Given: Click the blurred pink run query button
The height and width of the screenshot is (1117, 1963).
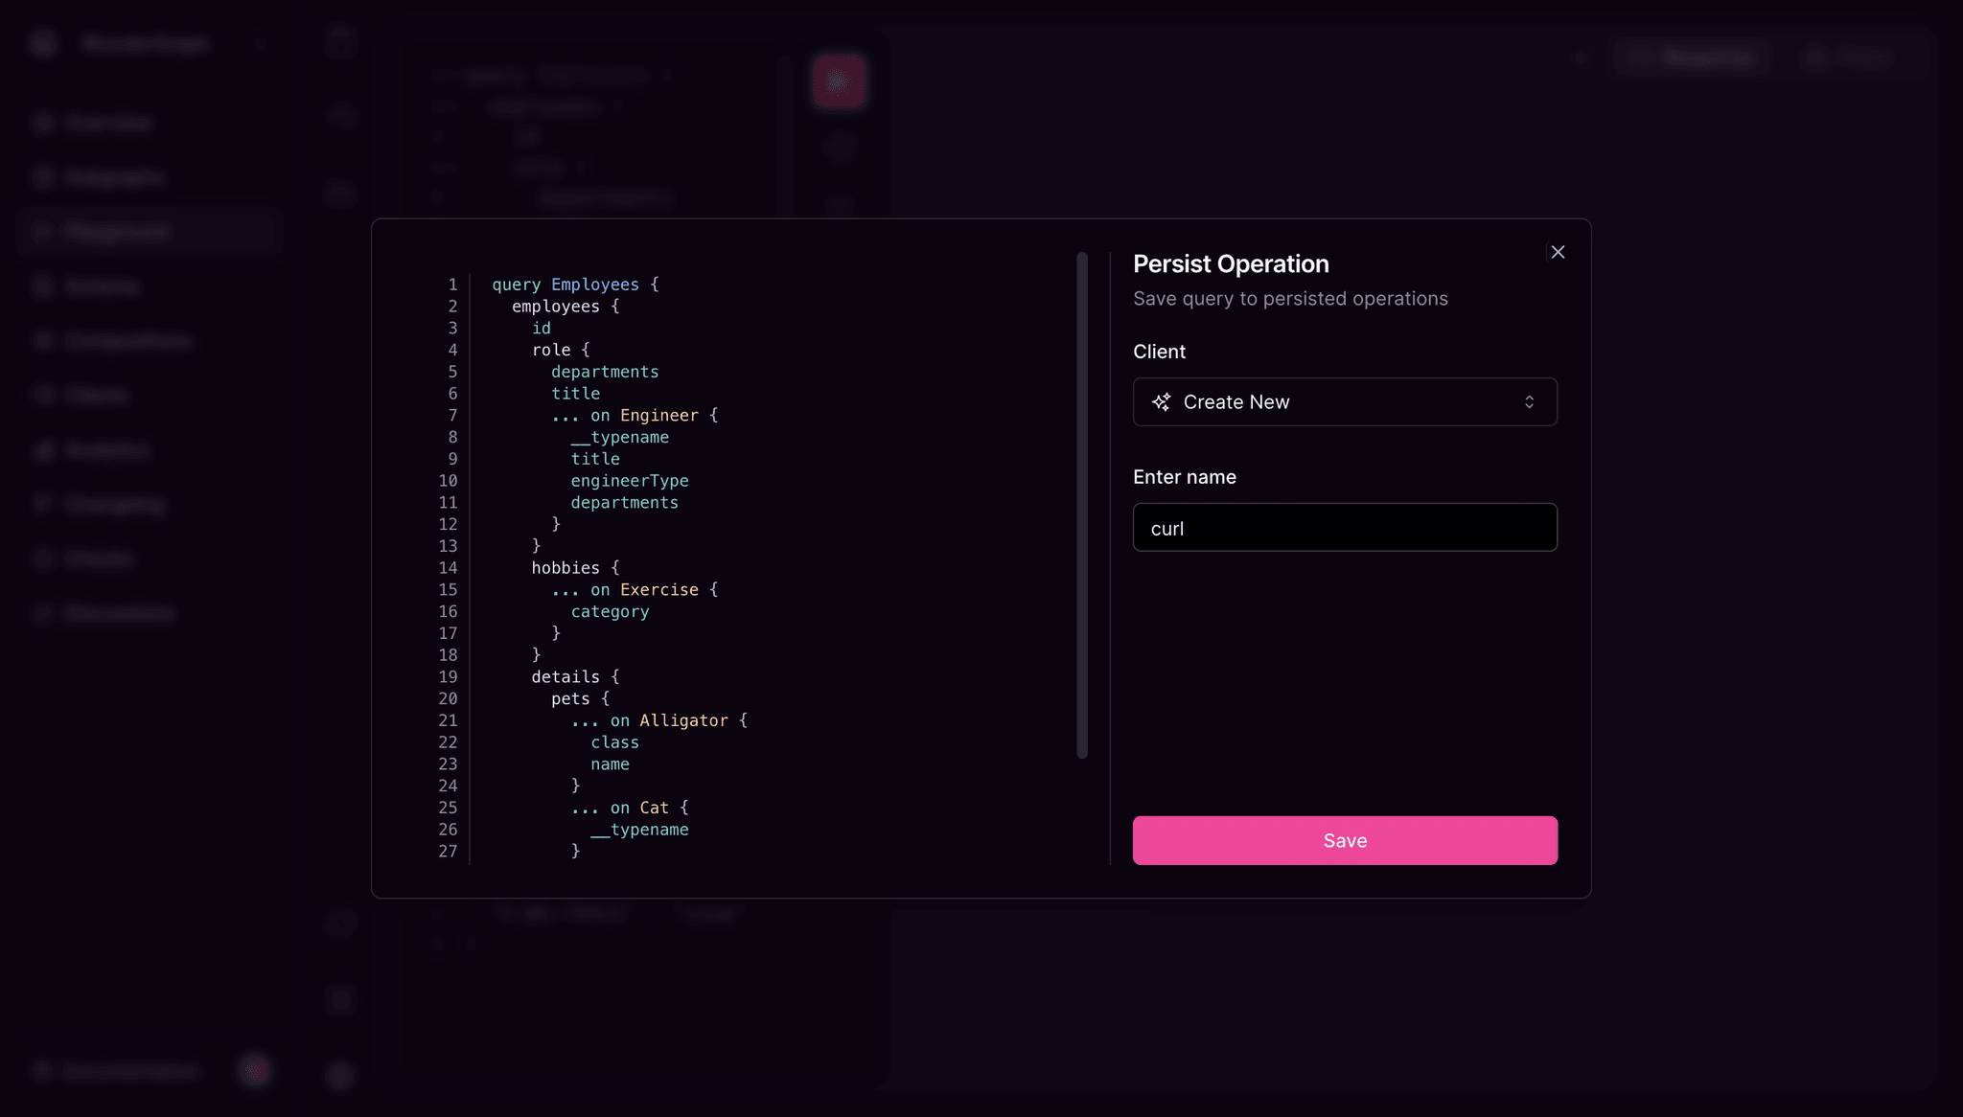Looking at the screenshot, I should (839, 81).
